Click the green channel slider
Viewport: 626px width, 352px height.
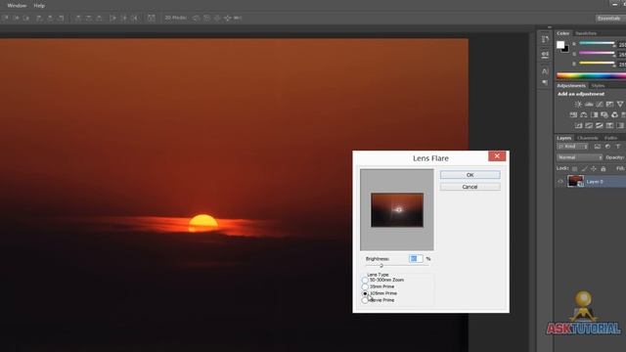point(597,53)
